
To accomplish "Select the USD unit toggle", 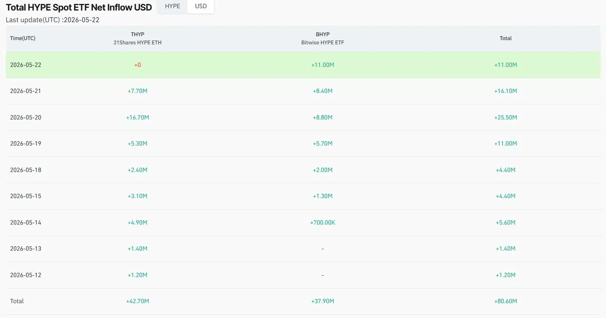I will coord(201,6).
